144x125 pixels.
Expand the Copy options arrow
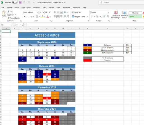(16, 15)
